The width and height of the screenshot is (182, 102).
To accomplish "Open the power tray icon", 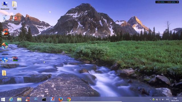I will click(x=157, y=99).
